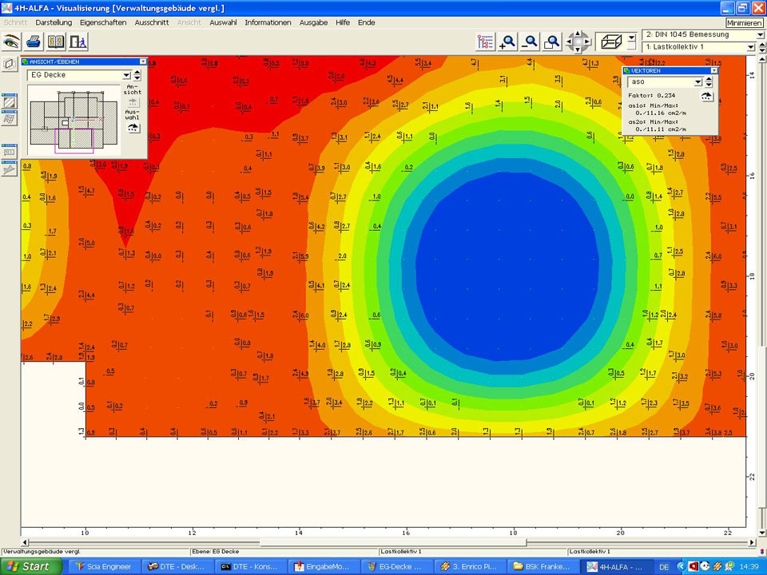
Task: Collapse the Vektoren panel via title arrow
Action: coord(713,70)
